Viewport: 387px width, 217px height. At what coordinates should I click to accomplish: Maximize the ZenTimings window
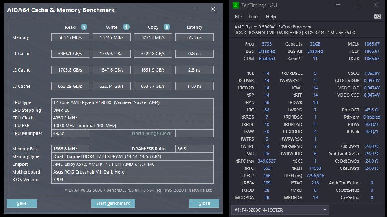357,5
